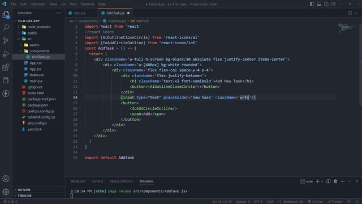The width and height of the screenshot is (362, 204).
Task: Split the terminal
Action: pos(328,181)
